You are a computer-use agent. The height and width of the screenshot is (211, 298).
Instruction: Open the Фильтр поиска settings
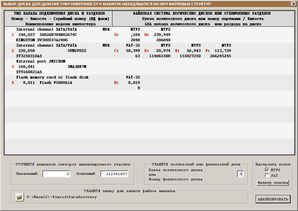click(x=273, y=183)
